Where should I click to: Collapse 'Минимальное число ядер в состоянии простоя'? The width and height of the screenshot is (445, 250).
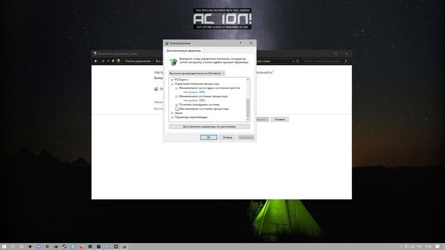click(177, 88)
